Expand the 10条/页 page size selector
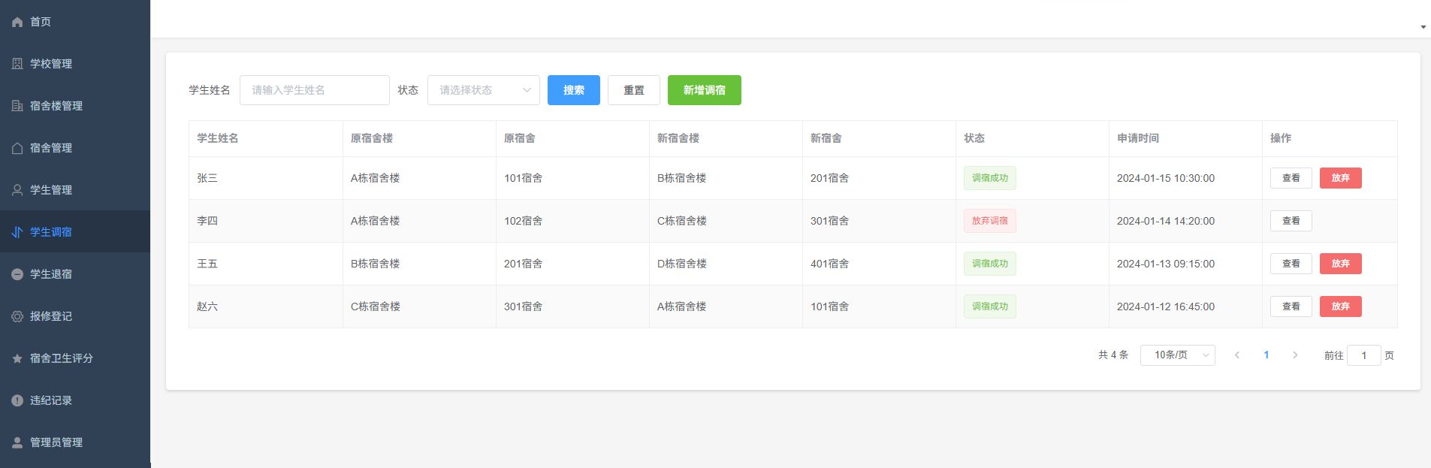The width and height of the screenshot is (1431, 468). pyautogui.click(x=1177, y=355)
